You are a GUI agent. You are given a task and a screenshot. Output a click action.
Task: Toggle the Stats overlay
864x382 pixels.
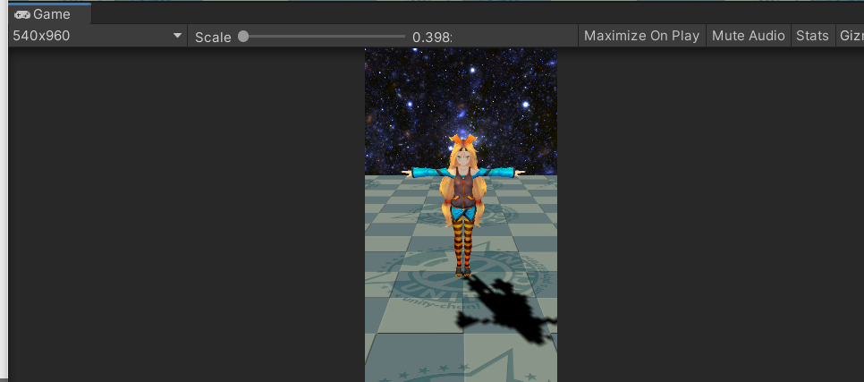(813, 36)
